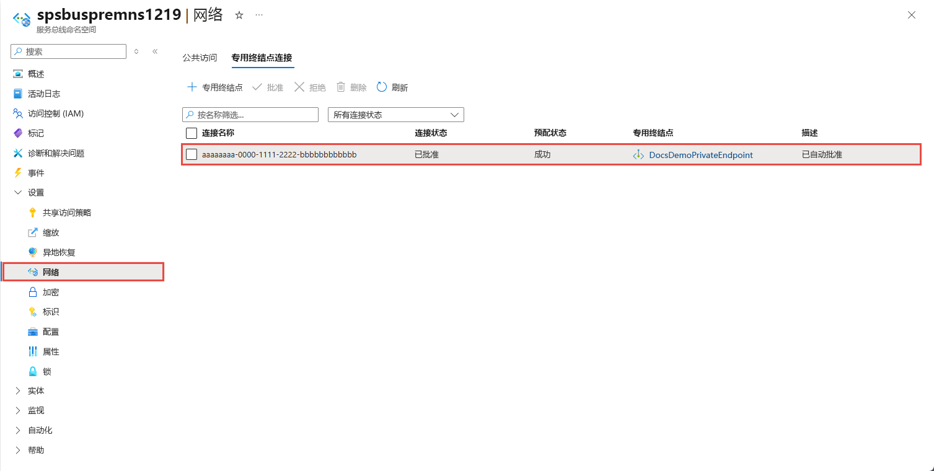Image resolution: width=934 pixels, height=471 pixels.
Task: Open 异地恢复 settings
Action: pos(59,252)
